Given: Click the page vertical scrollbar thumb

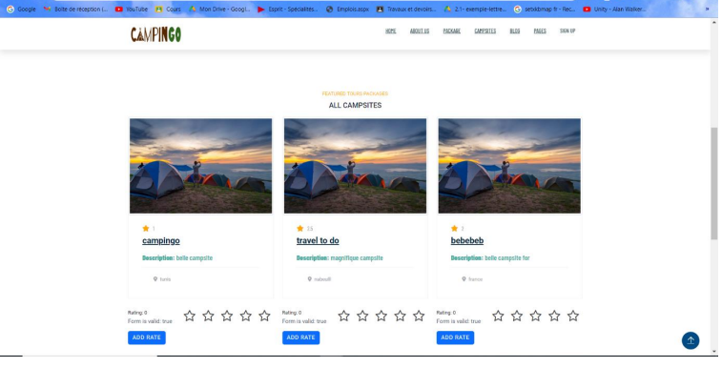Looking at the screenshot, I should (x=714, y=183).
